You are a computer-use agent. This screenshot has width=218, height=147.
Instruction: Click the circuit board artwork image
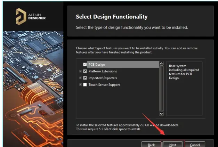point(33,89)
